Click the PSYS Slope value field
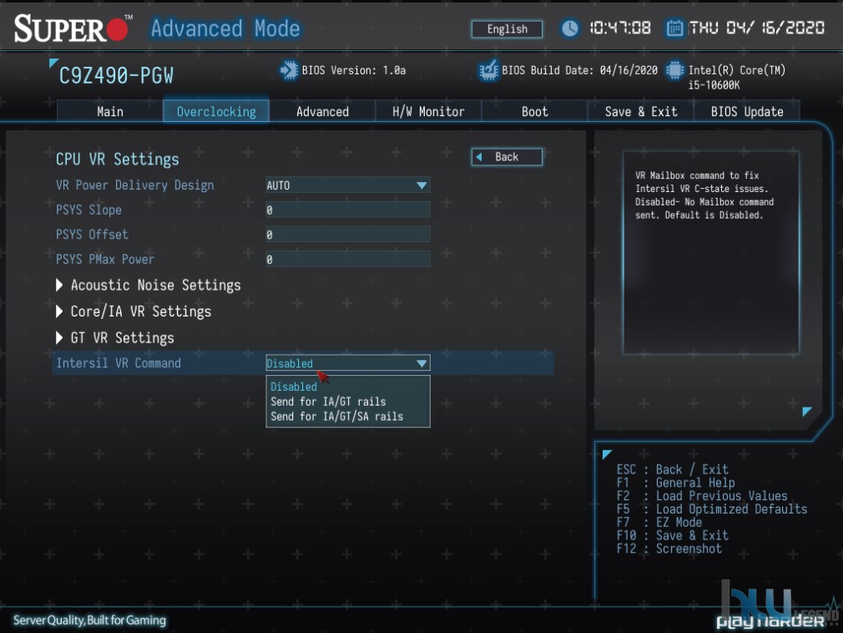843x633 pixels. click(x=348, y=210)
